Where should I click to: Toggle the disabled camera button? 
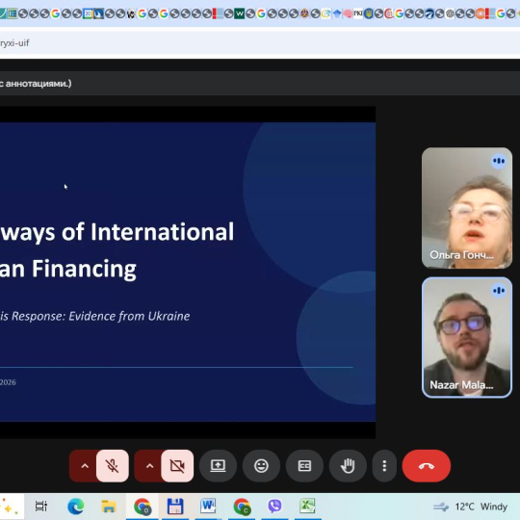click(177, 466)
